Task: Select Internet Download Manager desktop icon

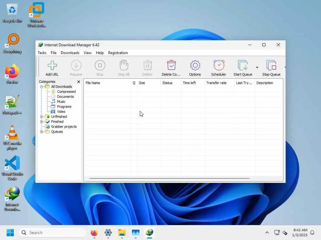Action: 12,198
